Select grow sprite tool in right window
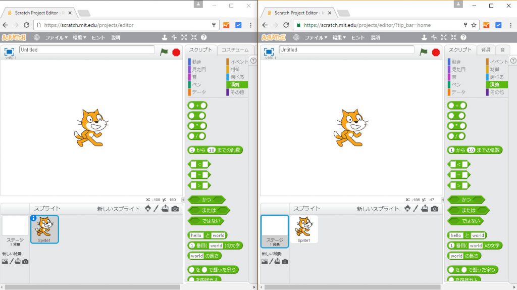Viewport: 517px width, 290px height. [x=444, y=37]
